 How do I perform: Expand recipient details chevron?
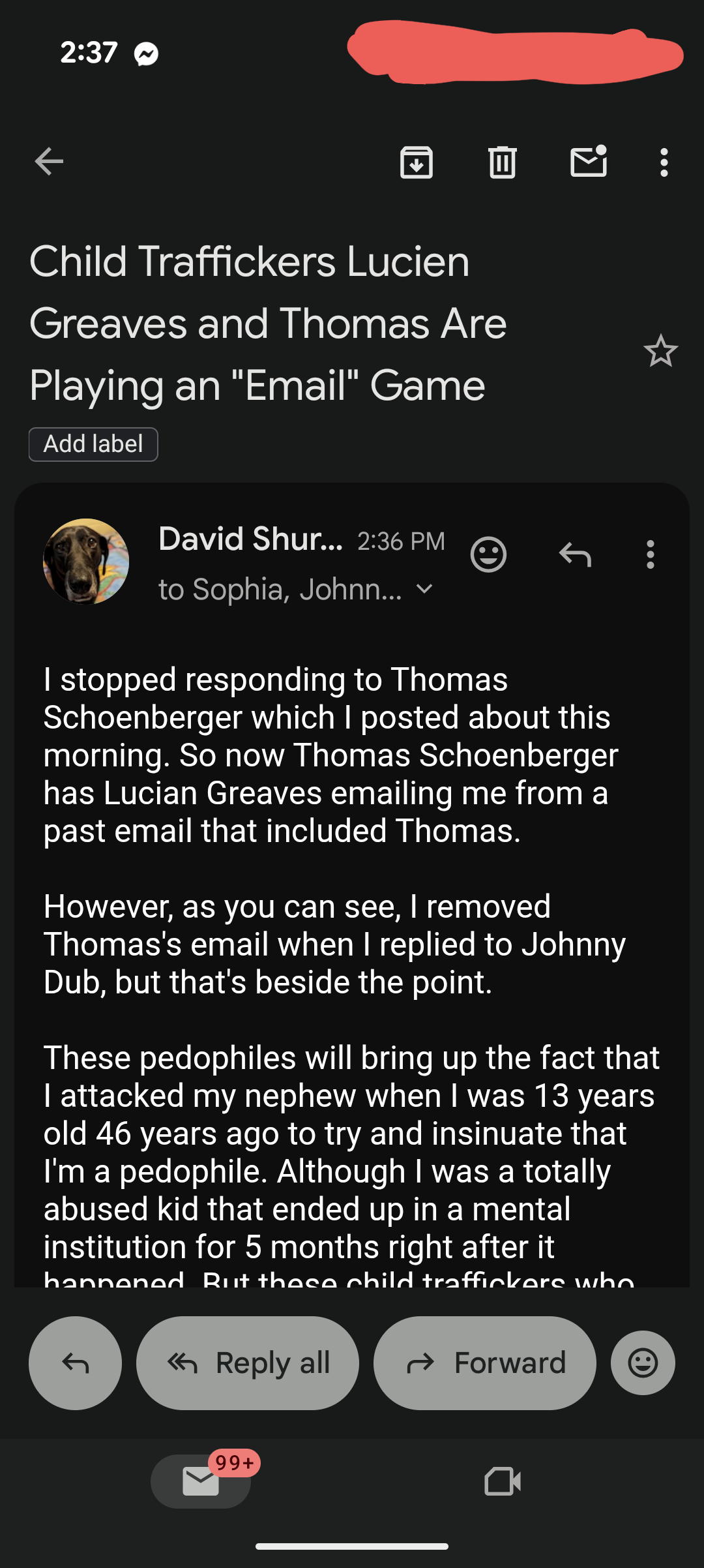424,589
